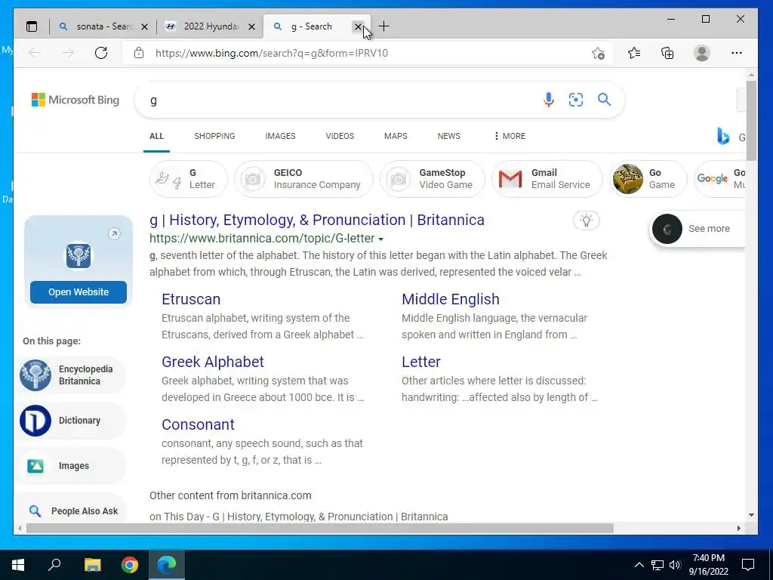This screenshot has width=773, height=580.
Task: Open the Middle English sublink
Action: (451, 299)
